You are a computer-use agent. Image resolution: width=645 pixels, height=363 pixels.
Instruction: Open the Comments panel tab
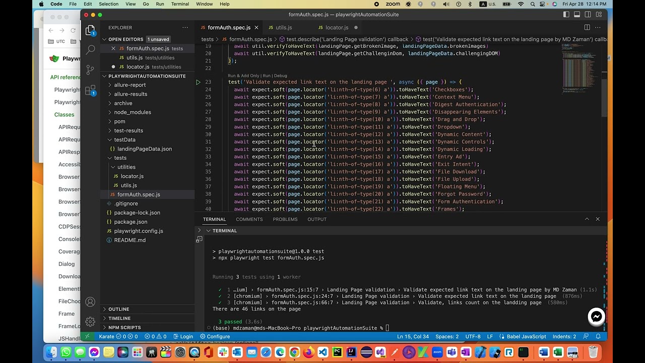point(249,219)
